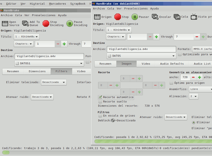Decrease end chapter 7 in debianXENON window

point(197,37)
